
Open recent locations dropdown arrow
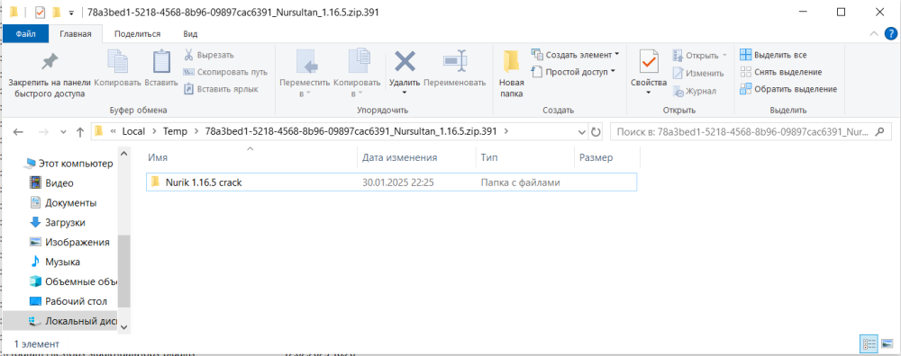click(x=63, y=132)
